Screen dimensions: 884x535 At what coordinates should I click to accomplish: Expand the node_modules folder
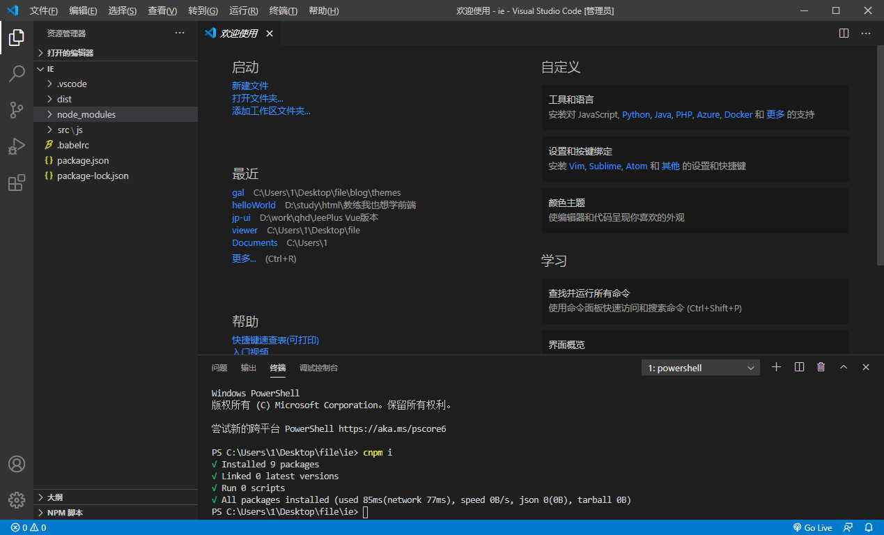point(86,114)
